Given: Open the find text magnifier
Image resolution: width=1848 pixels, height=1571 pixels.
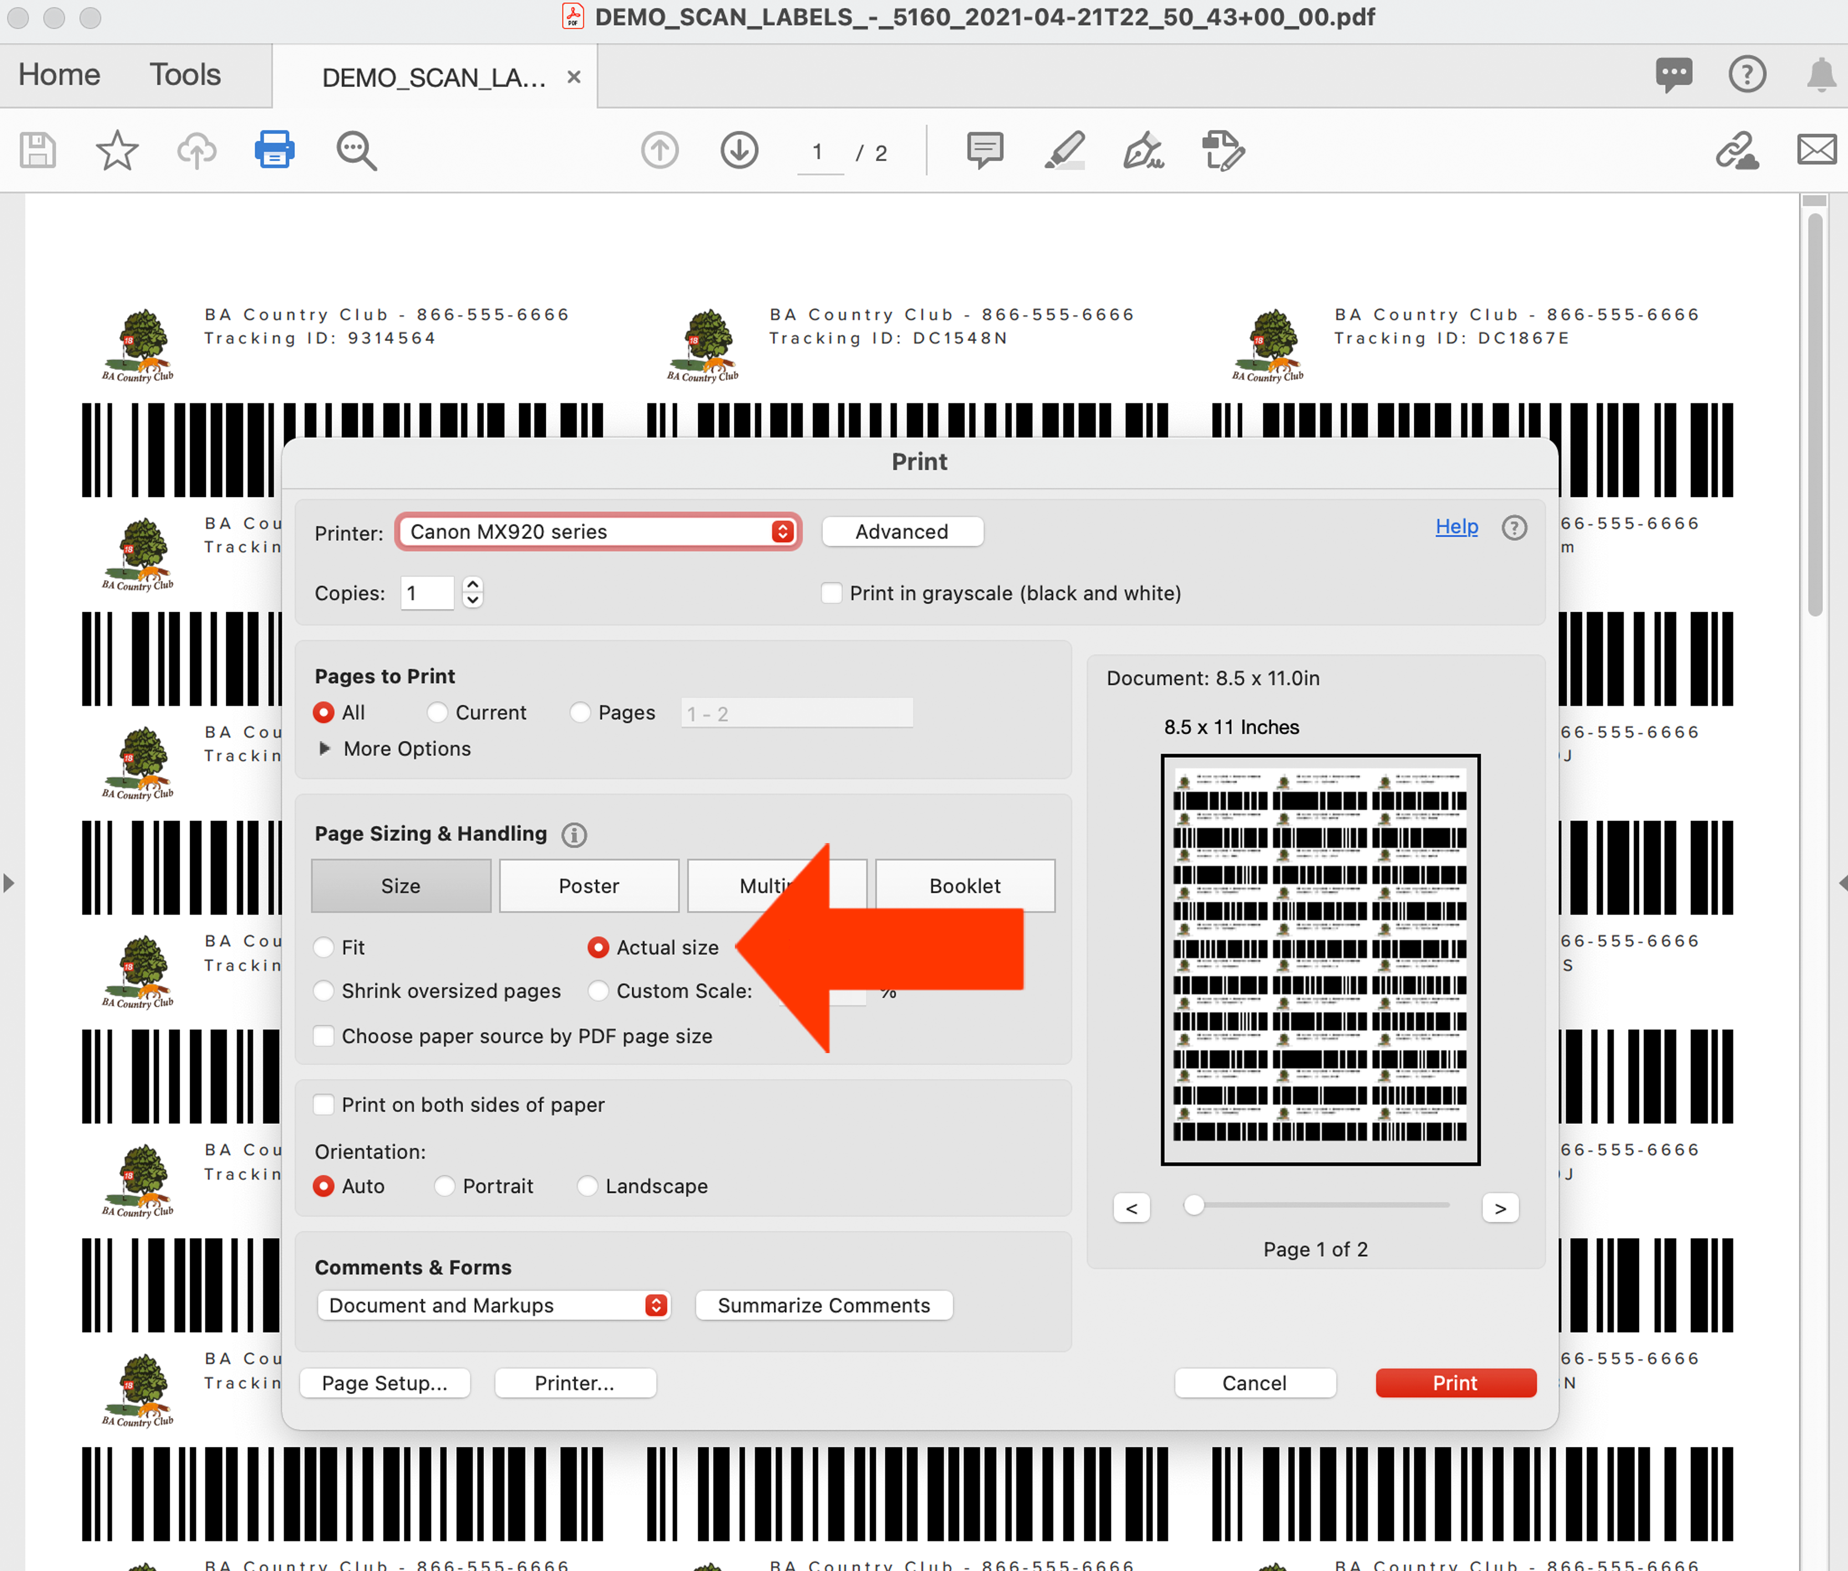Looking at the screenshot, I should tap(355, 151).
